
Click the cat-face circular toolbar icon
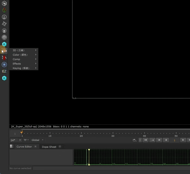tap(4, 31)
